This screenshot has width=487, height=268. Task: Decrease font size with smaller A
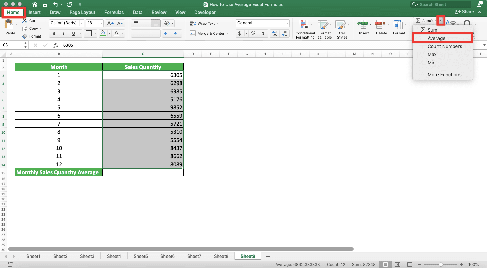pos(120,23)
